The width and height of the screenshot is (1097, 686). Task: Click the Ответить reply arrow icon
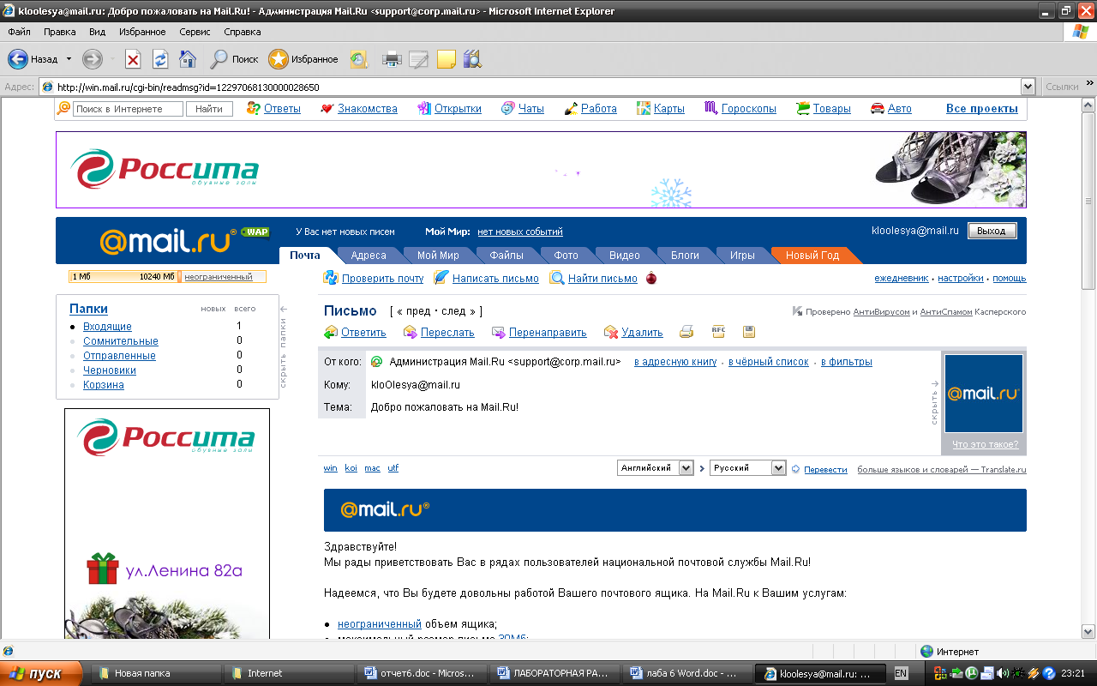331,332
